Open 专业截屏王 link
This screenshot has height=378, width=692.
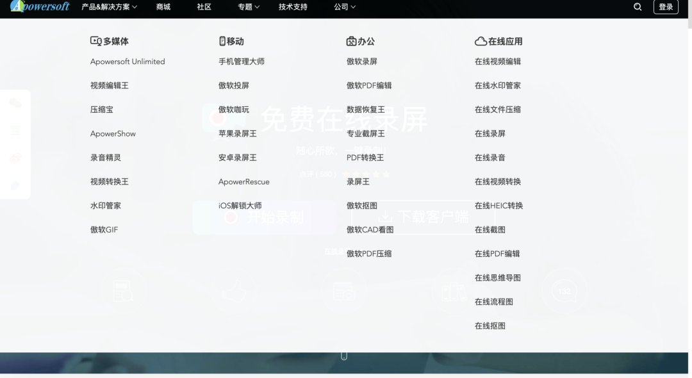tap(366, 133)
